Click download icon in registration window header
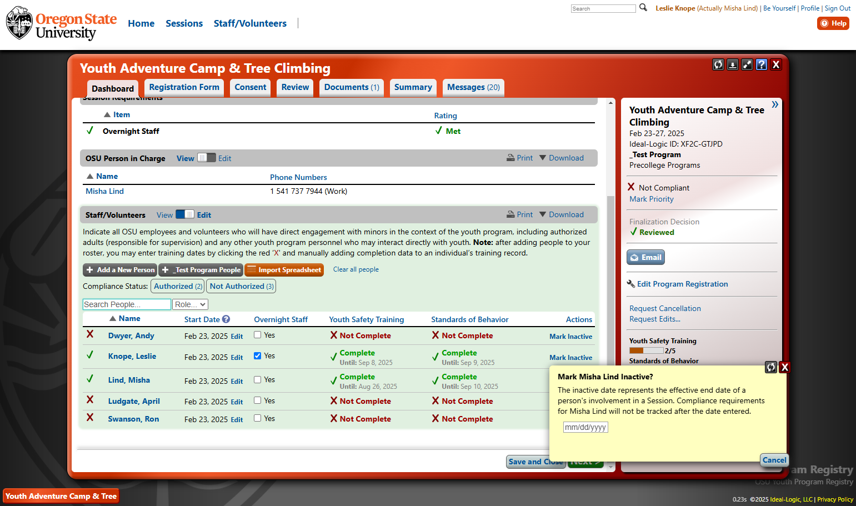 coord(733,64)
